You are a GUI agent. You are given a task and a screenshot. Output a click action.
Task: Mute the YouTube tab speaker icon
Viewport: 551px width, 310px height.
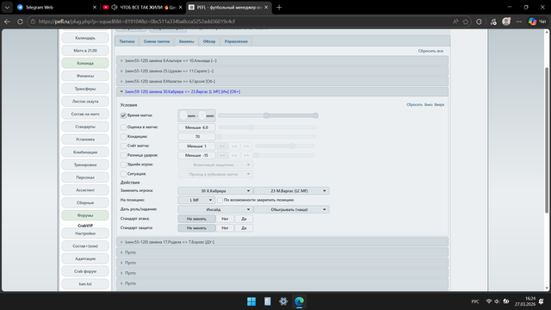pyautogui.click(x=115, y=7)
